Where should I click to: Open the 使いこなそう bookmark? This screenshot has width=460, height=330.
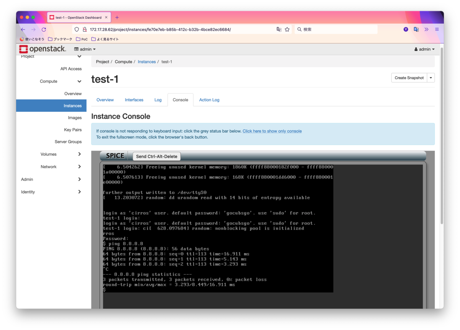click(x=32, y=39)
